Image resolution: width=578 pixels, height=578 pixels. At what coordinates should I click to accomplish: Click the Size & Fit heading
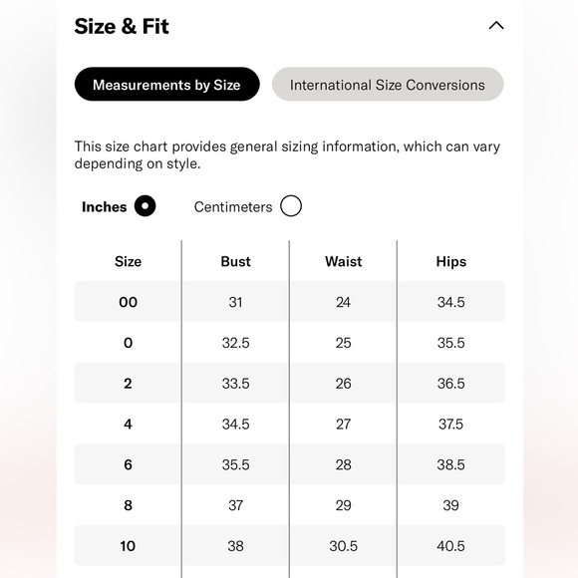pos(122,26)
